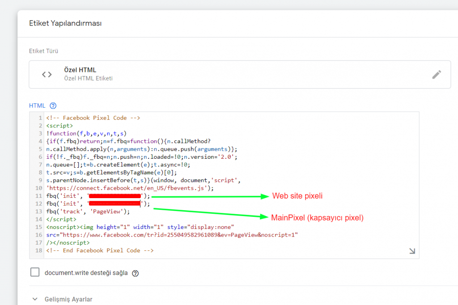The image size is (458, 305).
Task: Click the Gelişmiş Ayarlar label
Action: point(68,299)
